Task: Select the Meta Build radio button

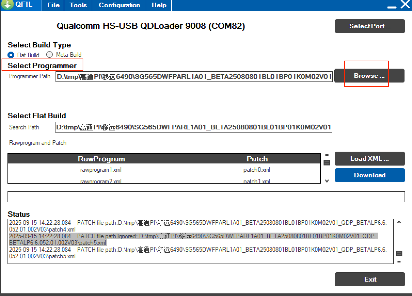Action: click(x=50, y=55)
